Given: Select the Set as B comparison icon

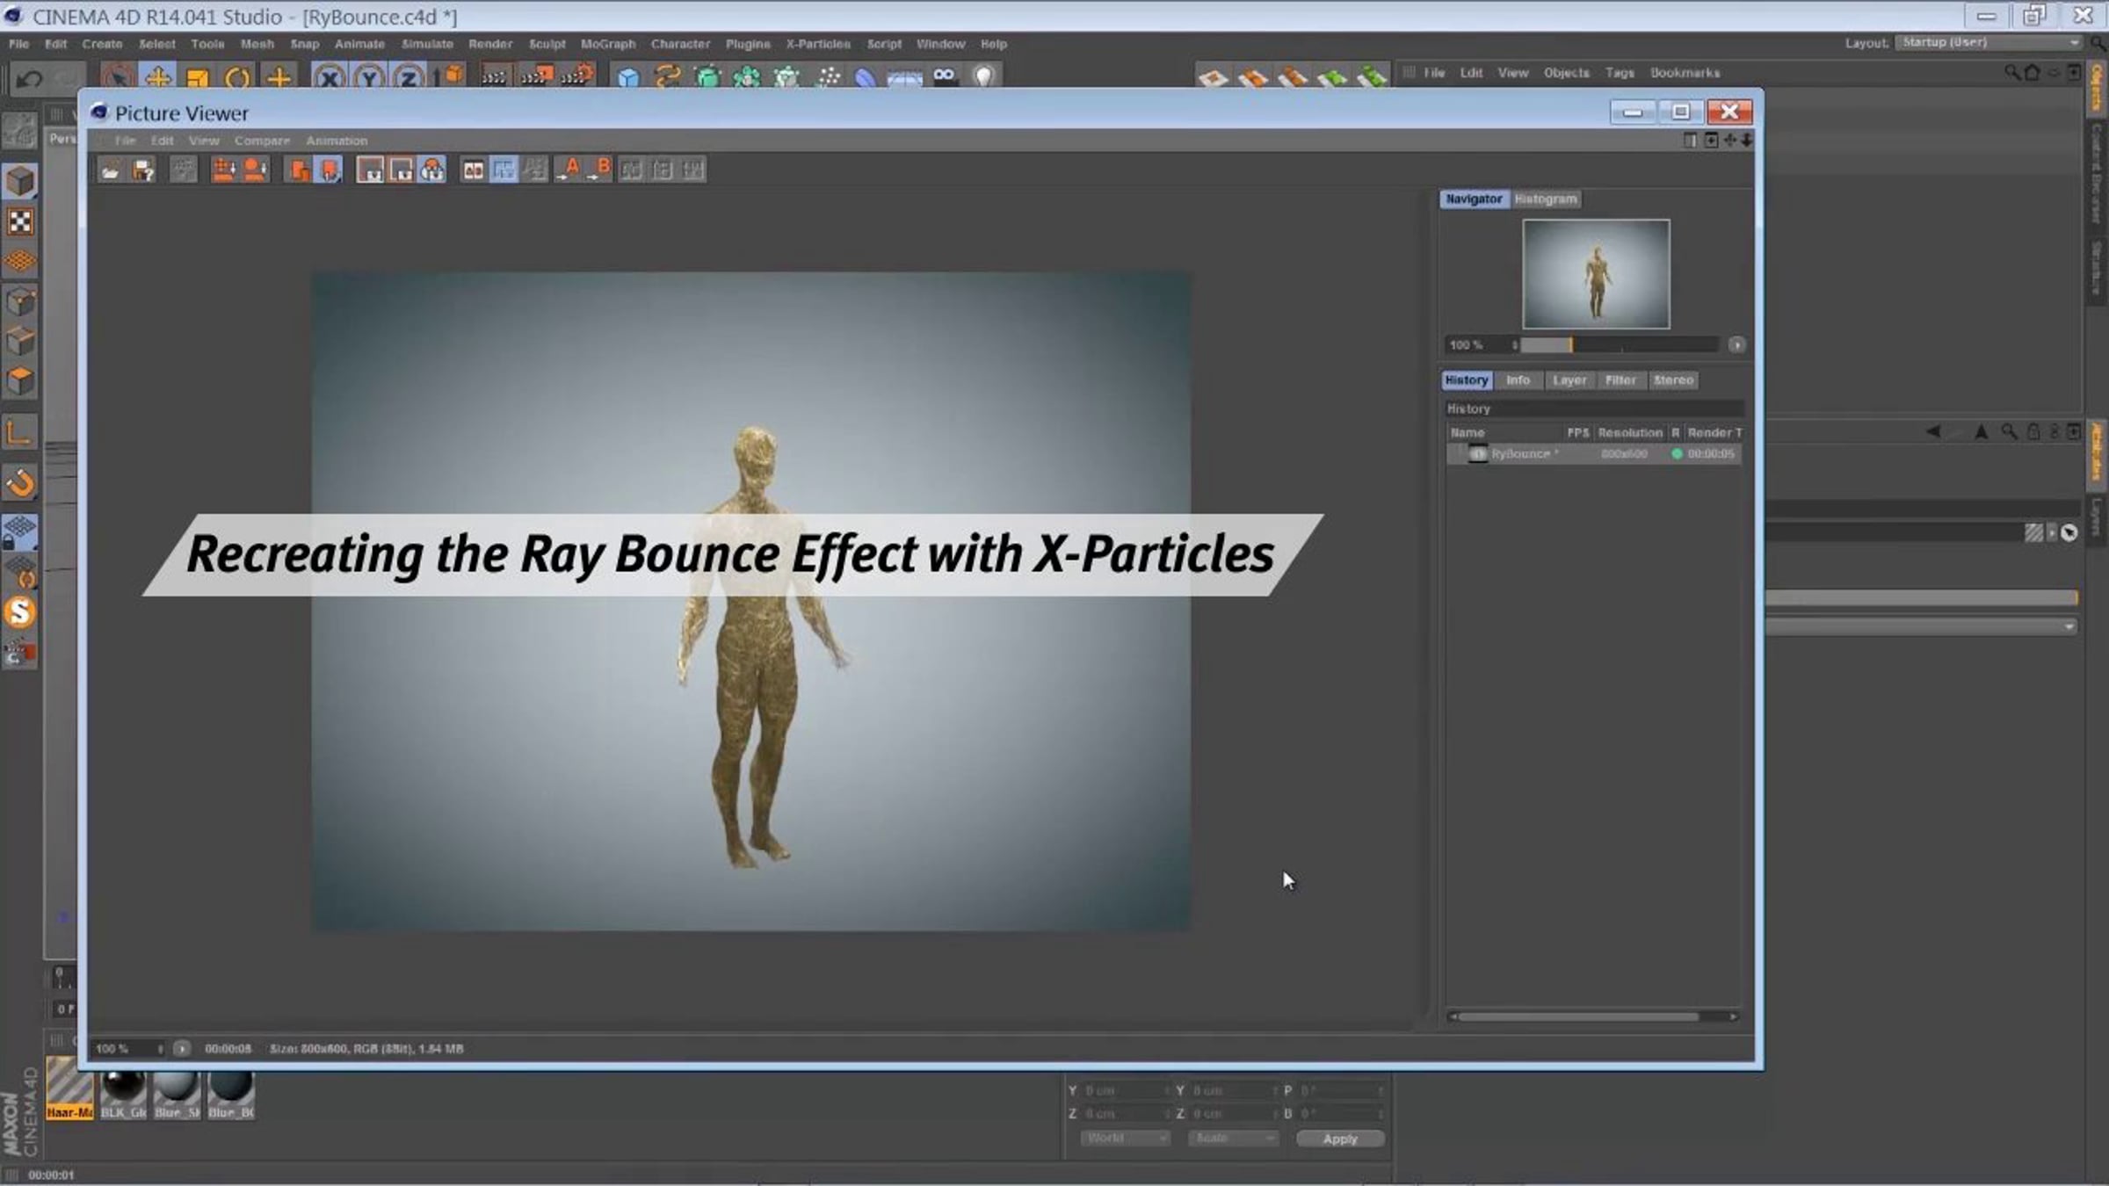Looking at the screenshot, I should pos(600,170).
